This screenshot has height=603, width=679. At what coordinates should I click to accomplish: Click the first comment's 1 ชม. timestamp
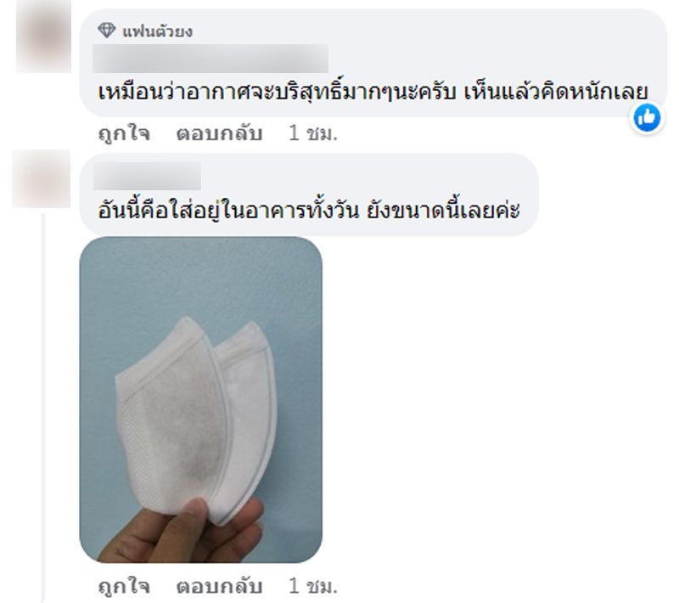[312, 133]
